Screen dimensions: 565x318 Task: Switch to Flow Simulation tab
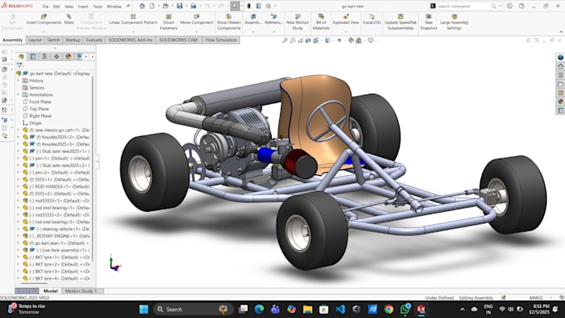tap(221, 40)
